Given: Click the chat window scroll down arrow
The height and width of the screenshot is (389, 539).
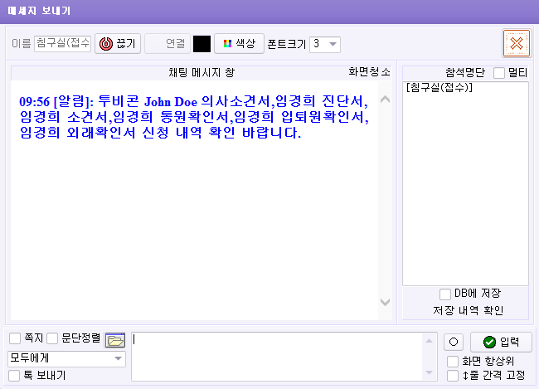Looking at the screenshot, I should pyautogui.click(x=384, y=302).
